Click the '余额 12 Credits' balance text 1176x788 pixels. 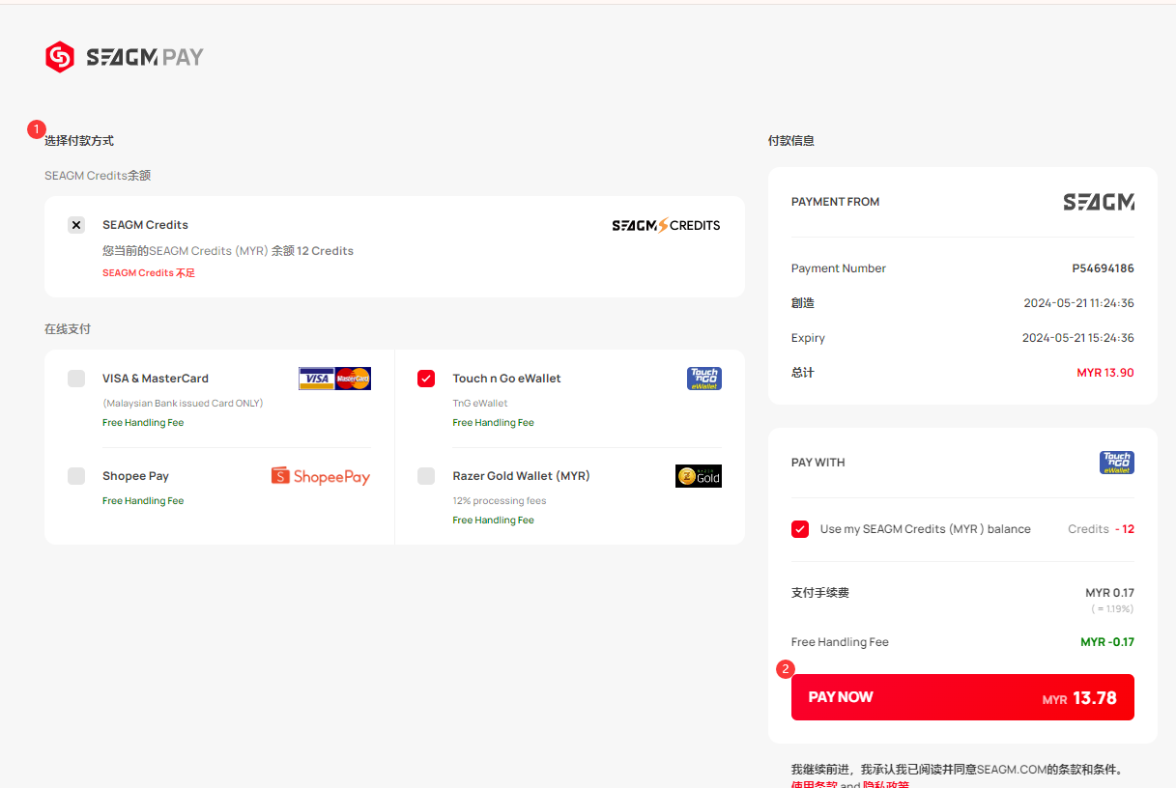coord(312,251)
